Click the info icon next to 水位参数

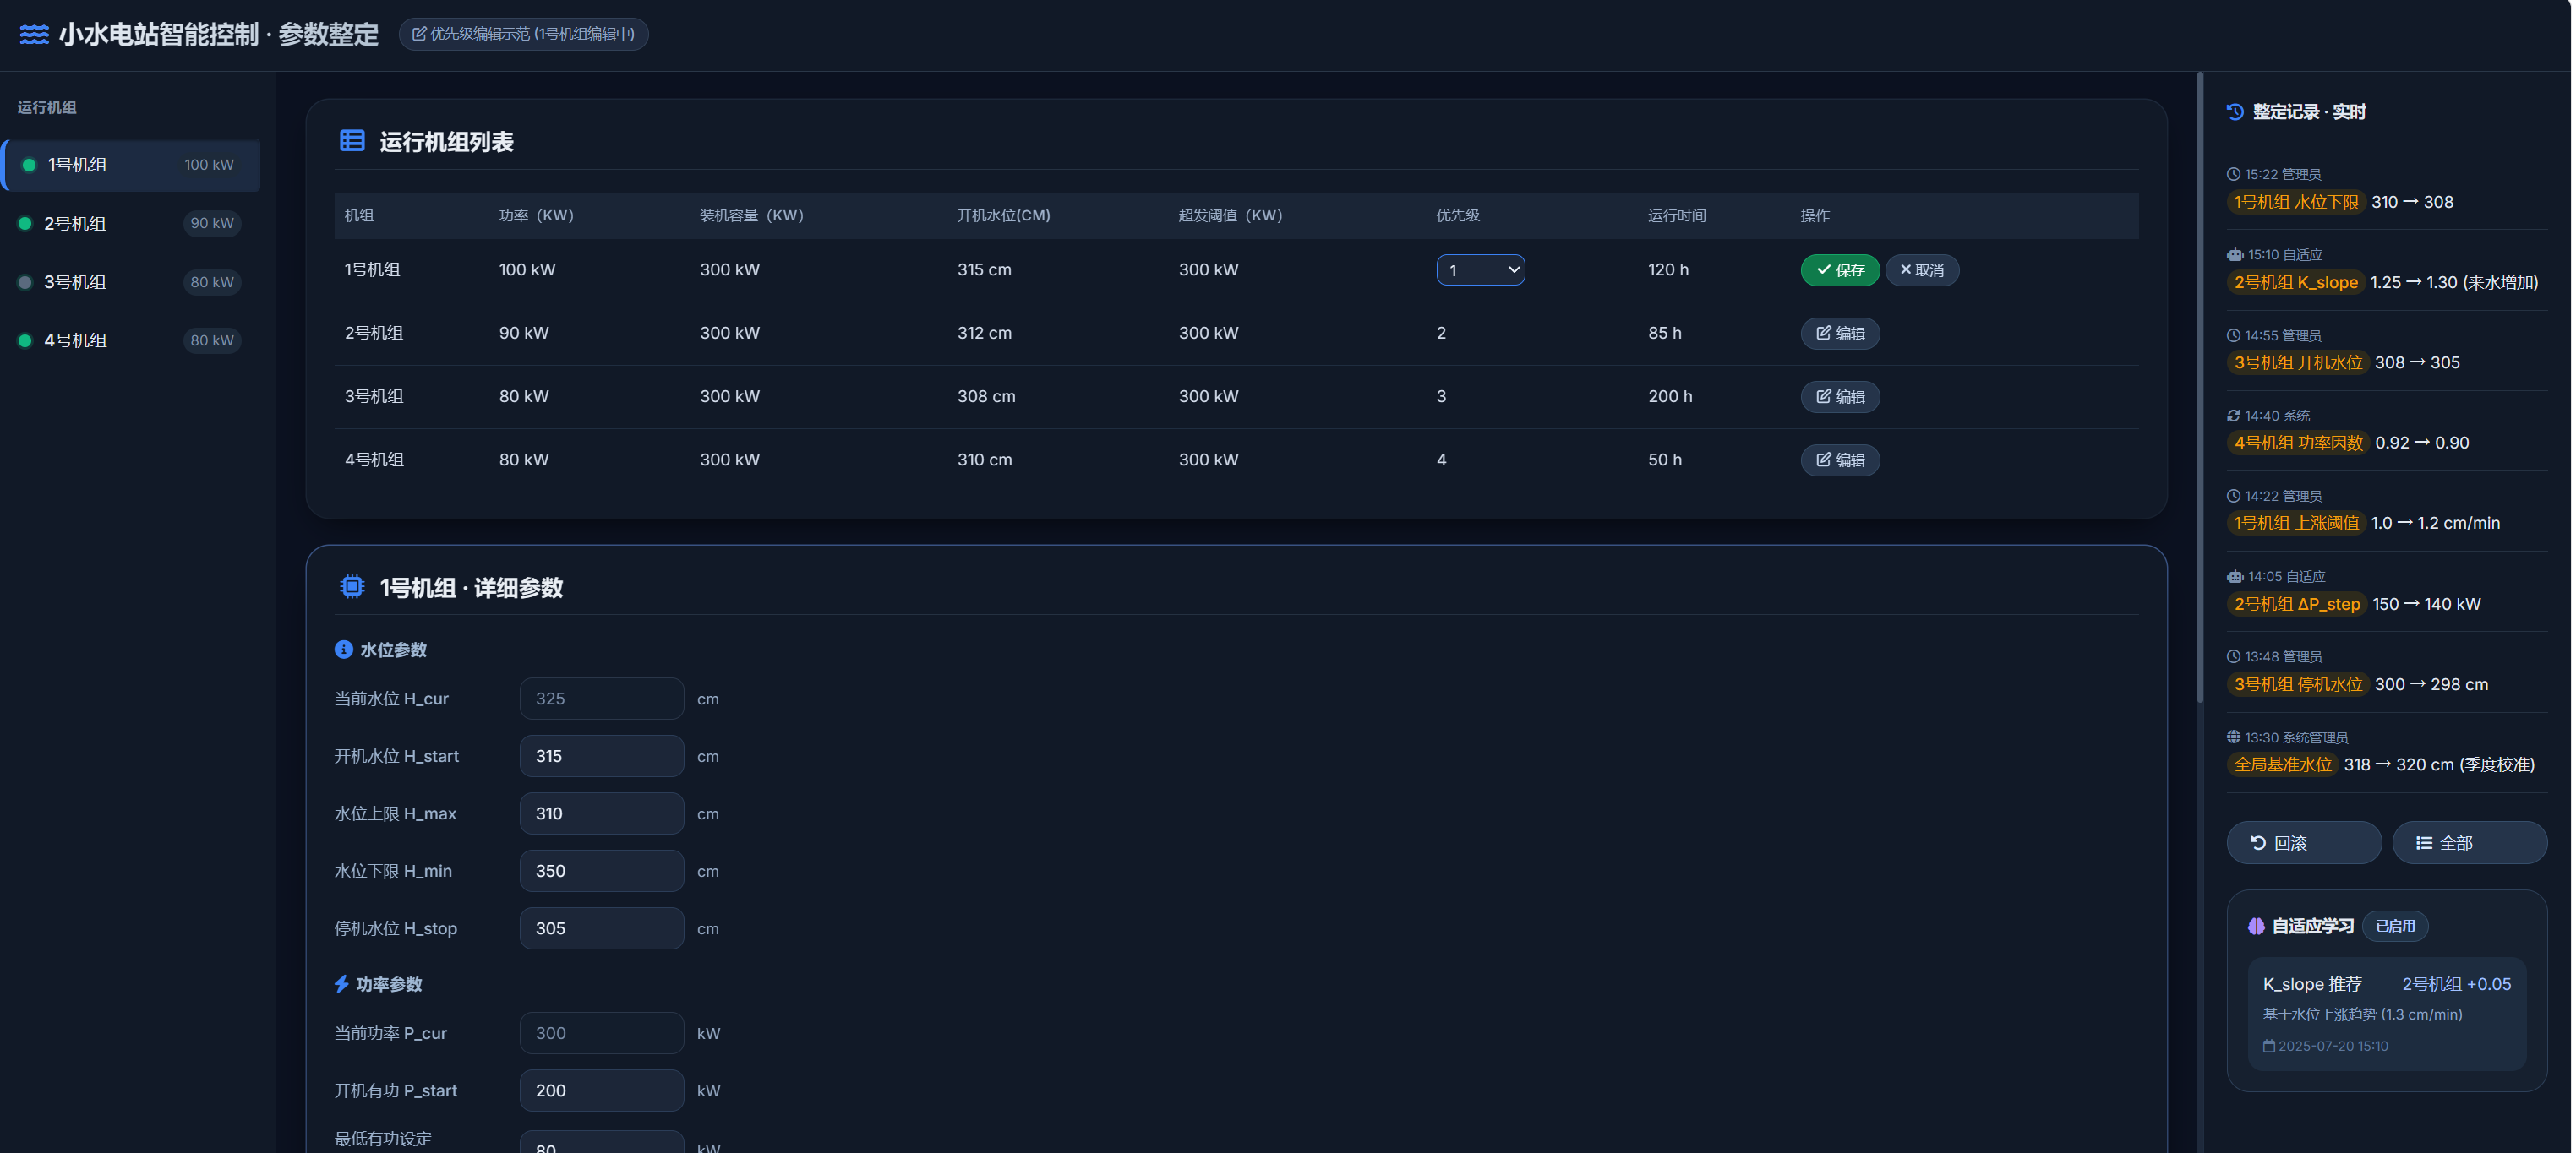pos(343,650)
